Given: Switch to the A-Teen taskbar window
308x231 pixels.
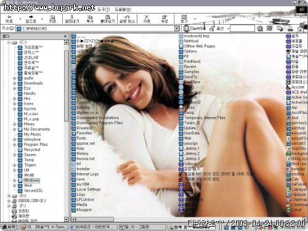Looking at the screenshot, I should click(x=44, y=227).
